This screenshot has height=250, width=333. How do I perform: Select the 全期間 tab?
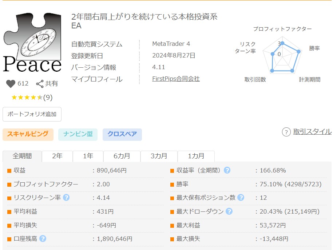(22, 156)
